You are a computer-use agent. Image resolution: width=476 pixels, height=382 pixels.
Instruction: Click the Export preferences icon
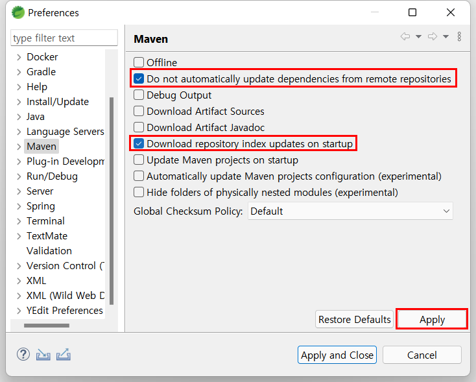click(64, 354)
